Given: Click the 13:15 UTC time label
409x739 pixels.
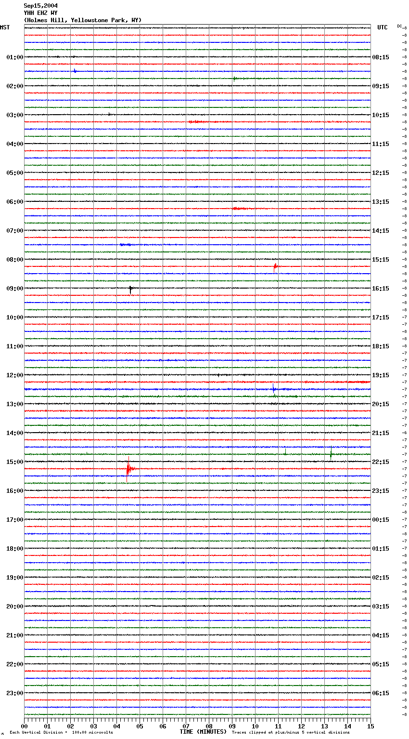Looking at the screenshot, I should [381, 202].
